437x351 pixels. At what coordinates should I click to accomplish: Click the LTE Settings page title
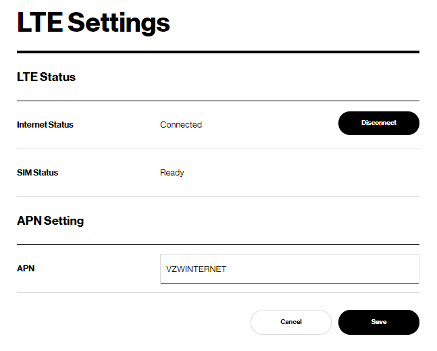(x=93, y=23)
